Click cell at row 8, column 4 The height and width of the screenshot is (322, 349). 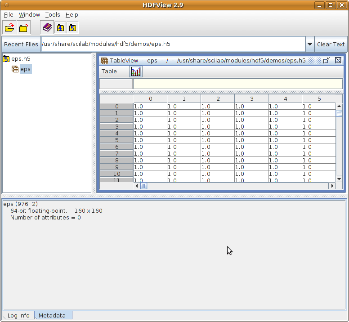(285, 160)
